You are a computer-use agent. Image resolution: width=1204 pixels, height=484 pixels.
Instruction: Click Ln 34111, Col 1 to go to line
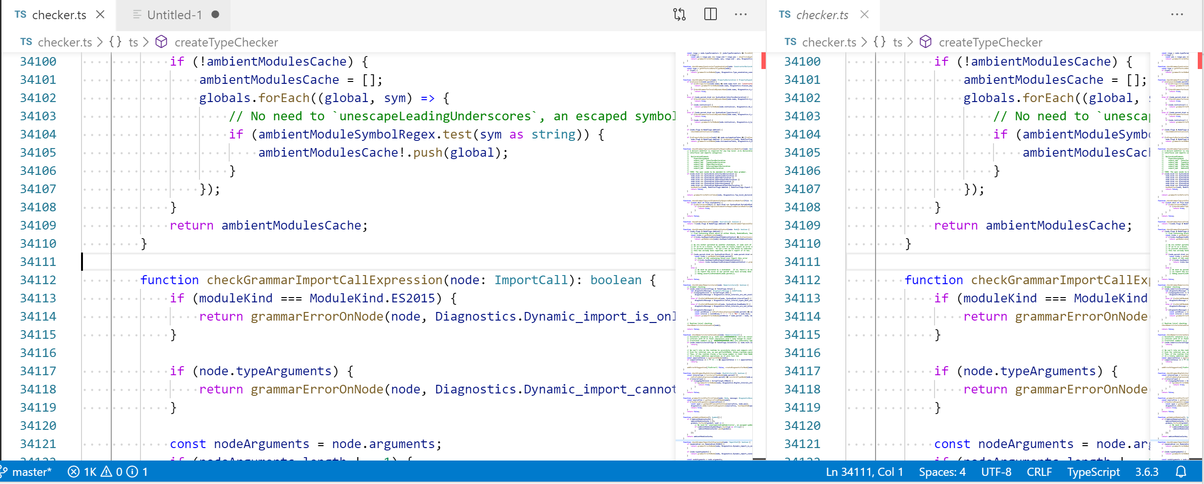[864, 472]
